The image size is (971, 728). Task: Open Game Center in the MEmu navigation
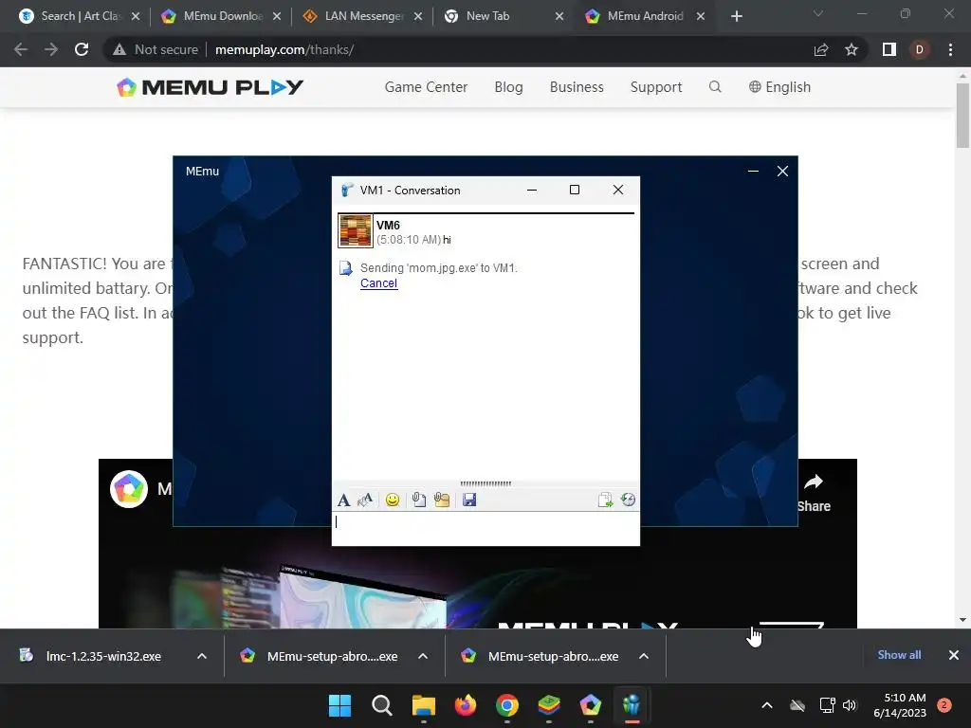pos(426,87)
